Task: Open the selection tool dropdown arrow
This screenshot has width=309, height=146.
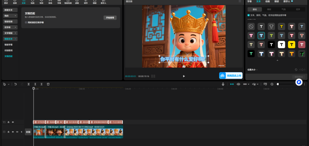Action: click(9, 84)
